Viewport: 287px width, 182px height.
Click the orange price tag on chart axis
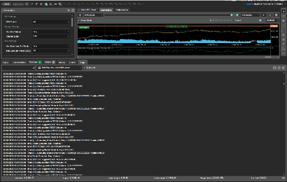(x=274, y=26)
